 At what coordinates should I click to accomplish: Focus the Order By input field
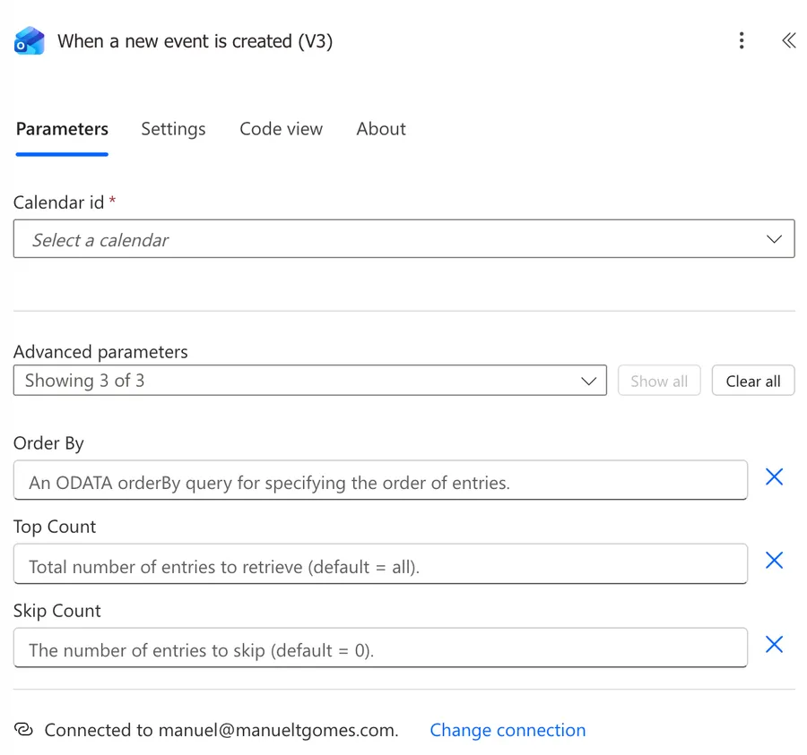pyautogui.click(x=380, y=481)
